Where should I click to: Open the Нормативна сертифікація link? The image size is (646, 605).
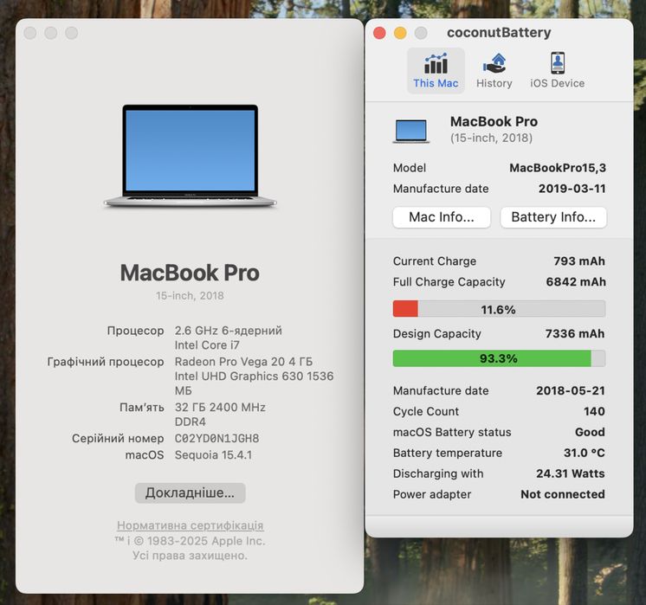tap(190, 525)
